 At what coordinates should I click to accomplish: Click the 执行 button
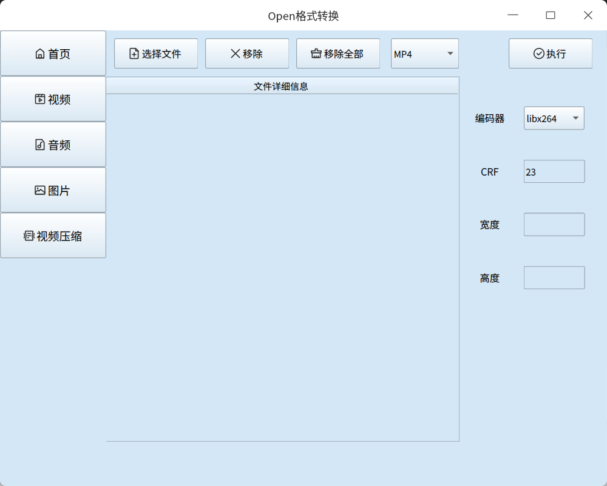pyautogui.click(x=551, y=53)
